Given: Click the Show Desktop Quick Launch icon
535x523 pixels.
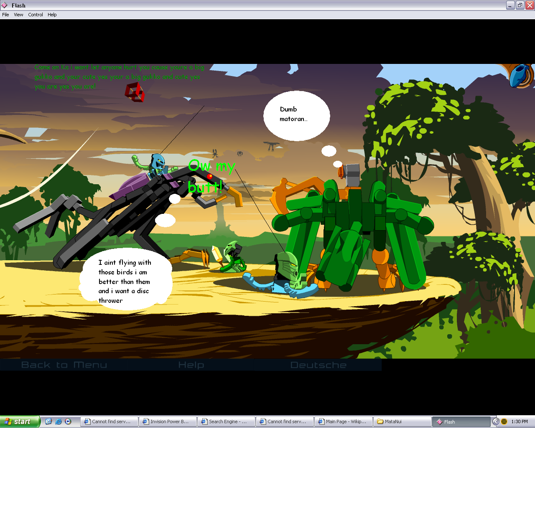Looking at the screenshot, I should coord(48,421).
